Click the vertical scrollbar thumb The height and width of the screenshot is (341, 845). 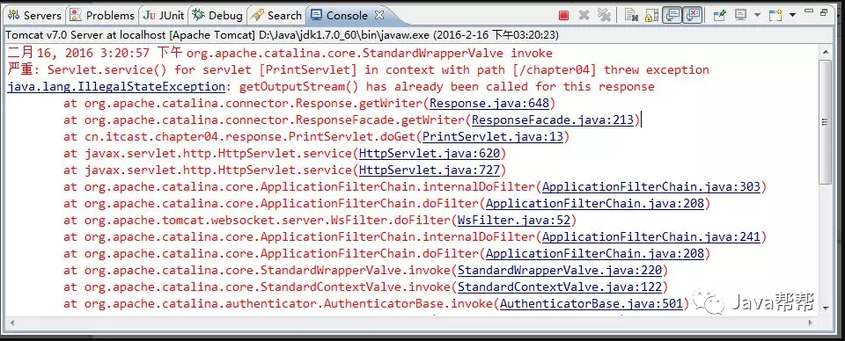tap(825, 121)
